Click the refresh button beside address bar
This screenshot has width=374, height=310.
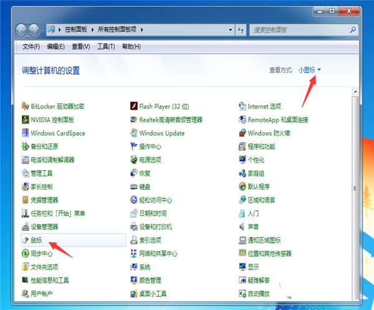241,30
